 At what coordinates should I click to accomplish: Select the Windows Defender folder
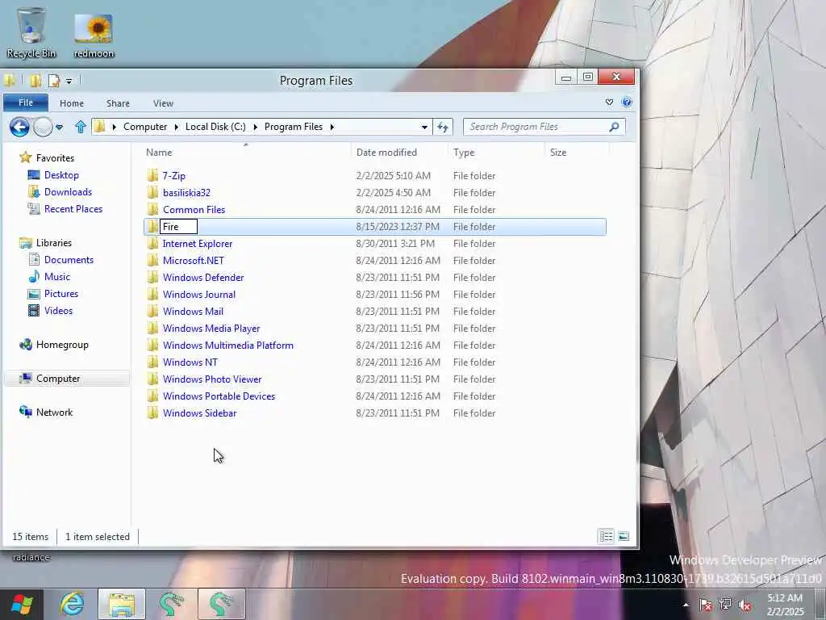(203, 278)
